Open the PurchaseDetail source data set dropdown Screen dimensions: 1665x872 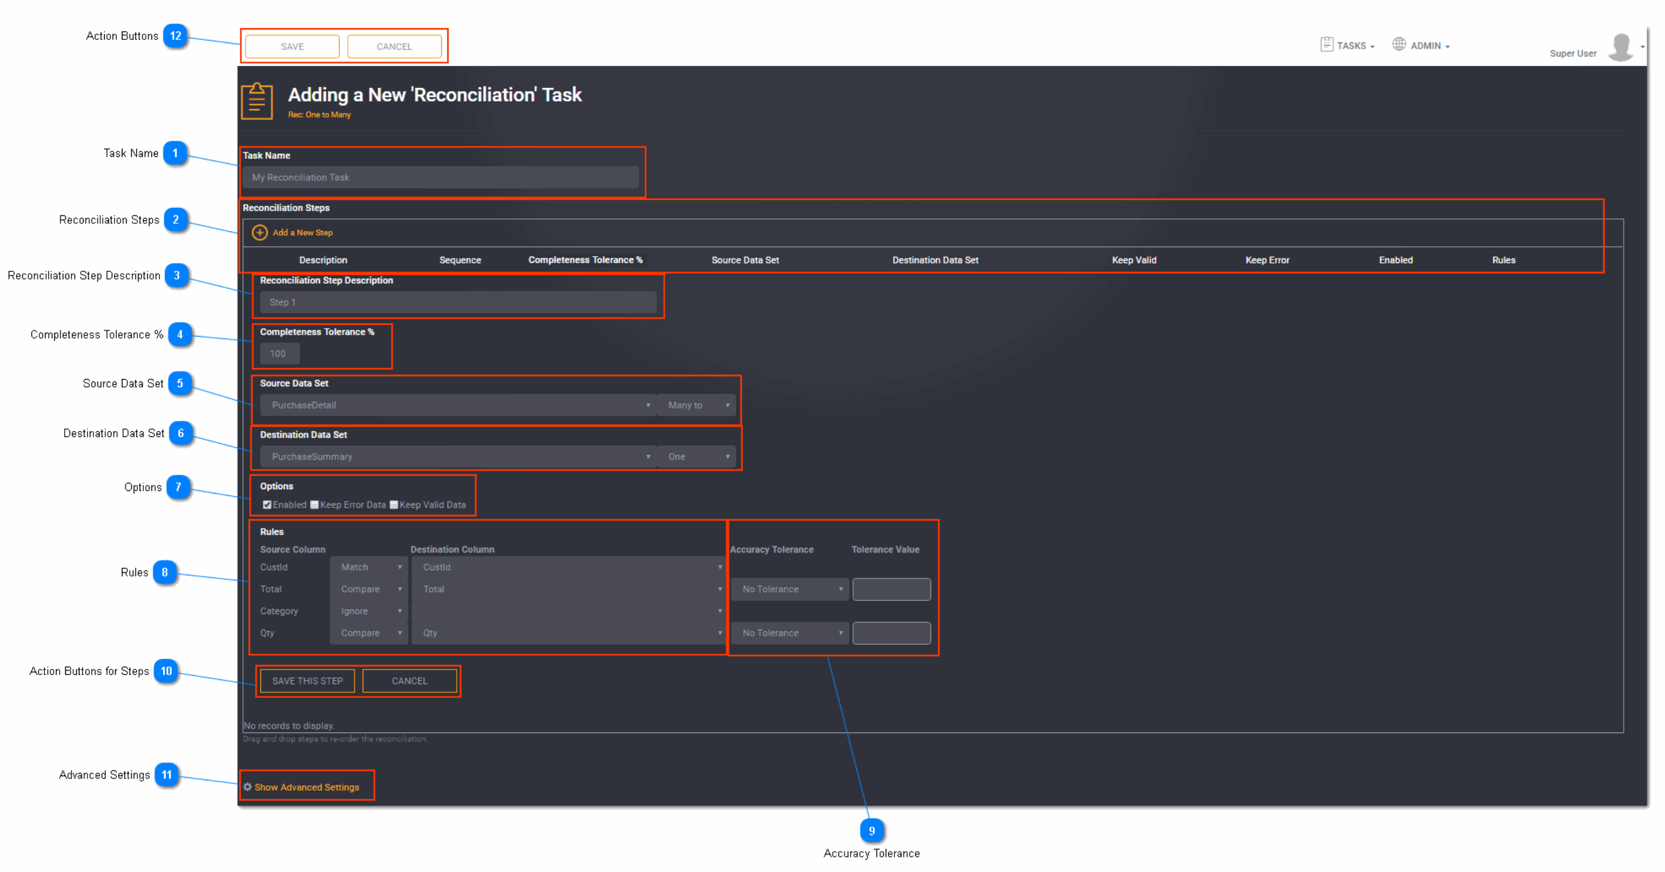[x=457, y=406]
